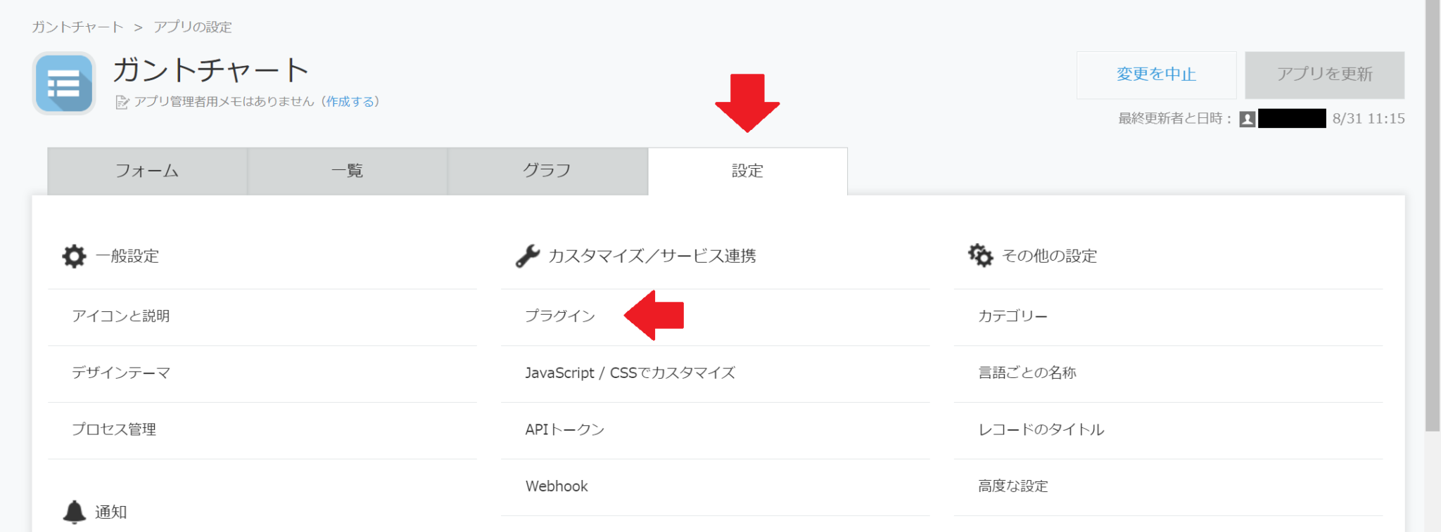
Task: Click the last updater user icon
Action: pos(1248,119)
